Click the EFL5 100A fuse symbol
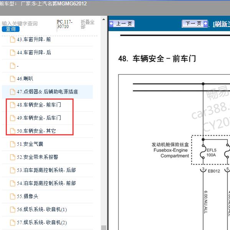Image resolution: width=230 pixels, height=230 pixels. (x=202, y=152)
